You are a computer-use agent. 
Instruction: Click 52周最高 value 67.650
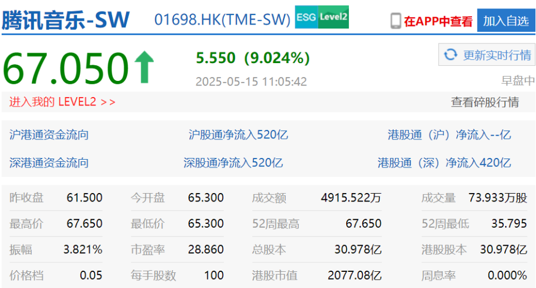(363, 223)
